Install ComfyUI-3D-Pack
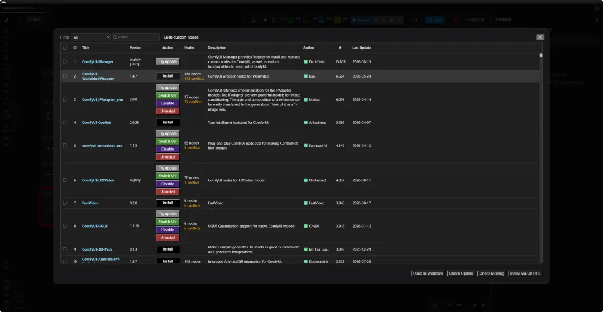The image size is (603, 312). (167, 249)
